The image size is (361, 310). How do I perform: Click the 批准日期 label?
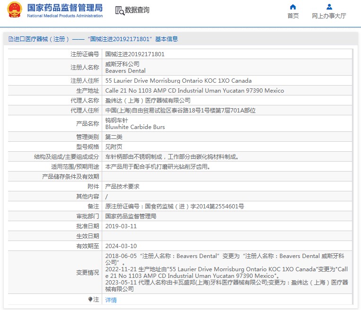(88, 226)
